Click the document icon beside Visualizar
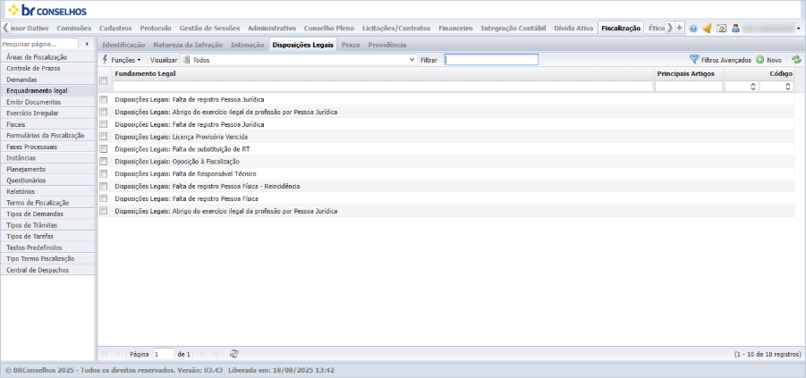The image size is (806, 378). click(186, 60)
